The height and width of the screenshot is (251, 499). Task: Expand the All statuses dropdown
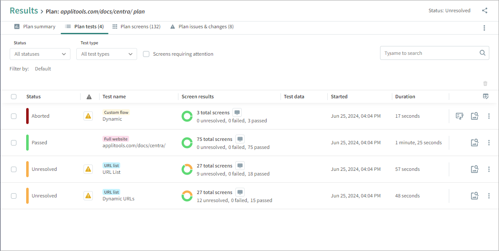click(x=40, y=54)
